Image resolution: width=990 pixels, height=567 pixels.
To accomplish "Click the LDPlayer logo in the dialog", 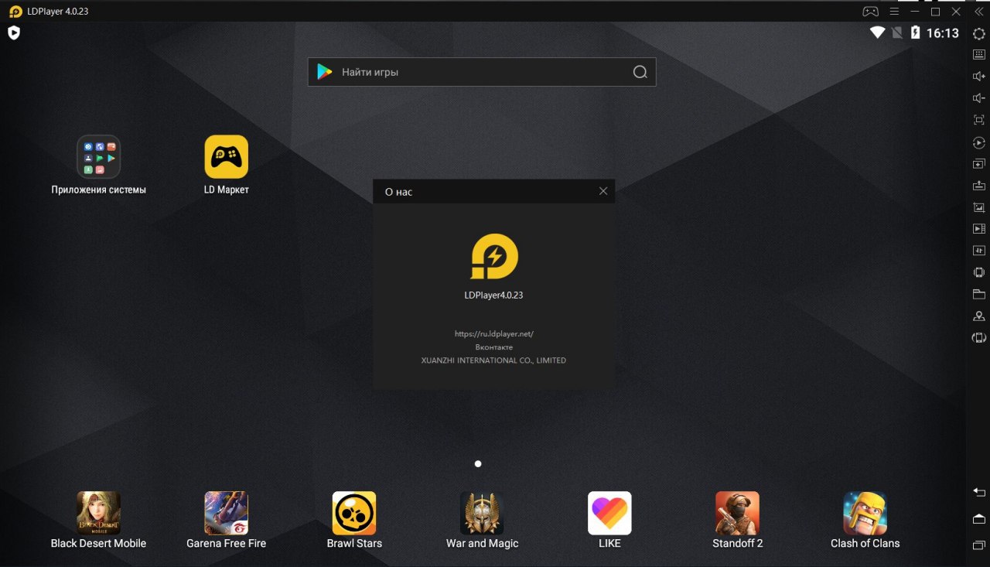I will point(494,256).
